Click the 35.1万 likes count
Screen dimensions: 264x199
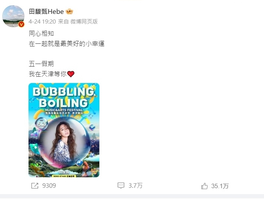220,186
